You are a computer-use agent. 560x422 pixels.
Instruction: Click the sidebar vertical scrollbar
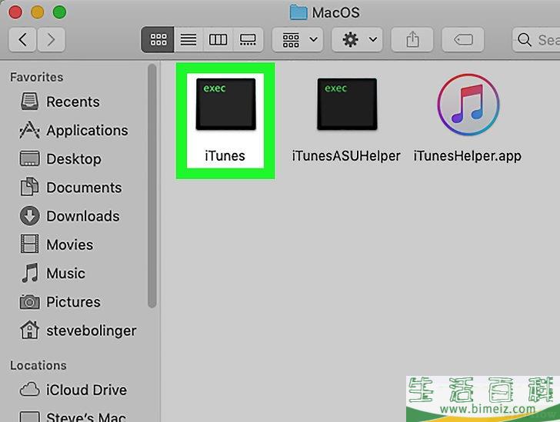click(152, 186)
